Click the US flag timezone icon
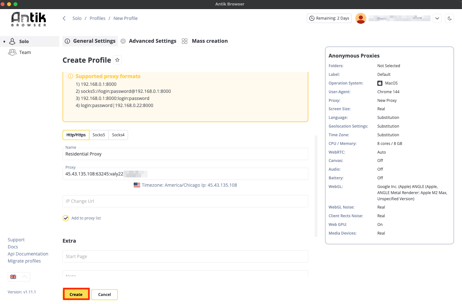462x304 pixels. tap(137, 185)
